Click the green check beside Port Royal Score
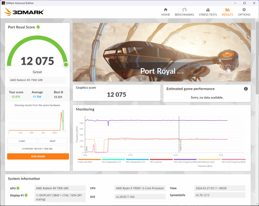 coord(38,27)
